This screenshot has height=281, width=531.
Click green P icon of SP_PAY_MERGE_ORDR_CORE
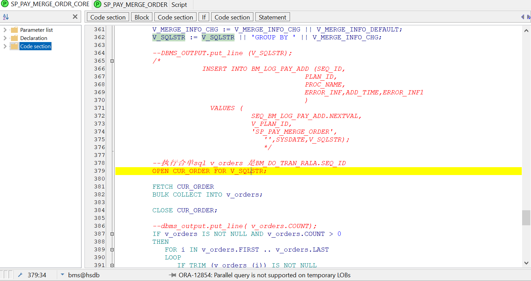tap(5, 4)
